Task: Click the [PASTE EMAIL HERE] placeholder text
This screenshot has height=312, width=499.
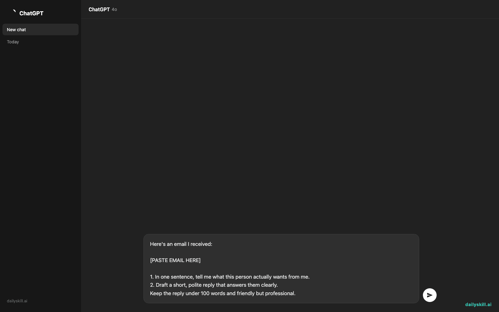Action: (x=175, y=260)
